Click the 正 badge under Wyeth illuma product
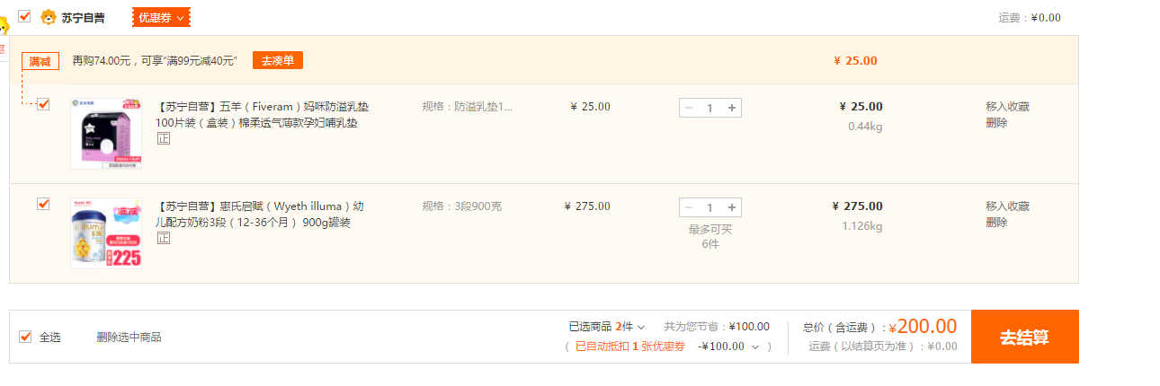 pyautogui.click(x=164, y=238)
